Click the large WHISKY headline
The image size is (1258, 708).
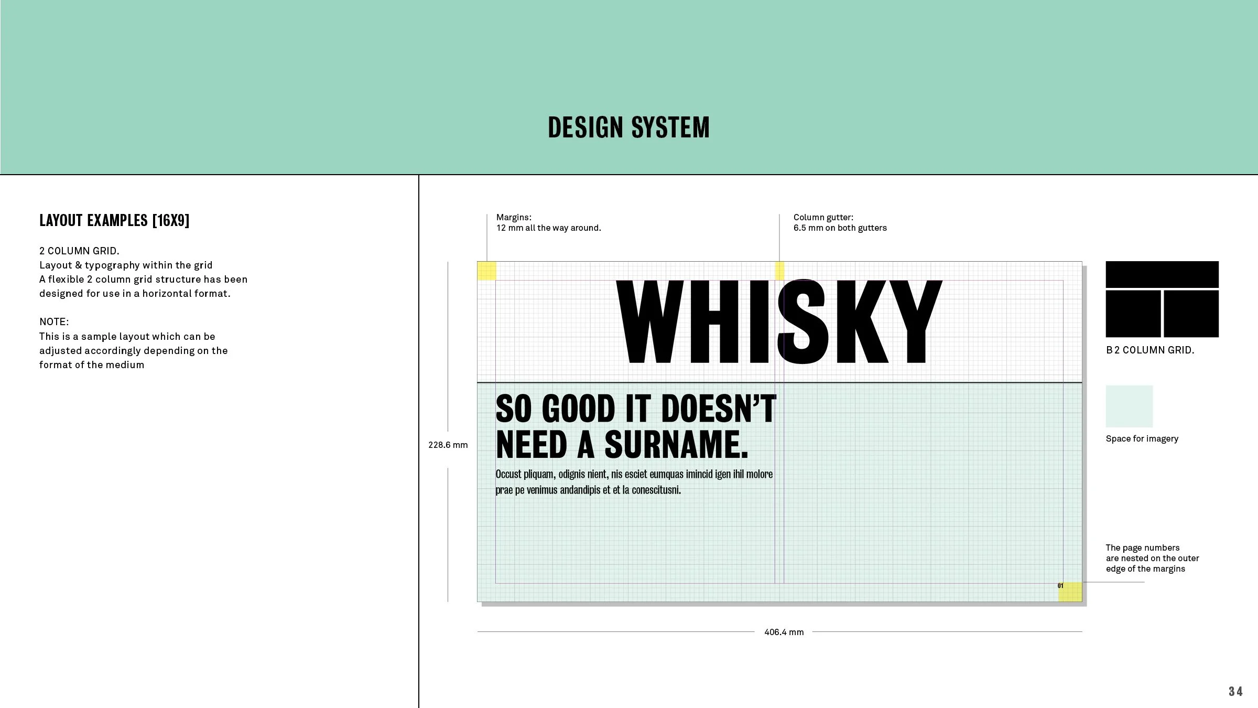[778, 321]
